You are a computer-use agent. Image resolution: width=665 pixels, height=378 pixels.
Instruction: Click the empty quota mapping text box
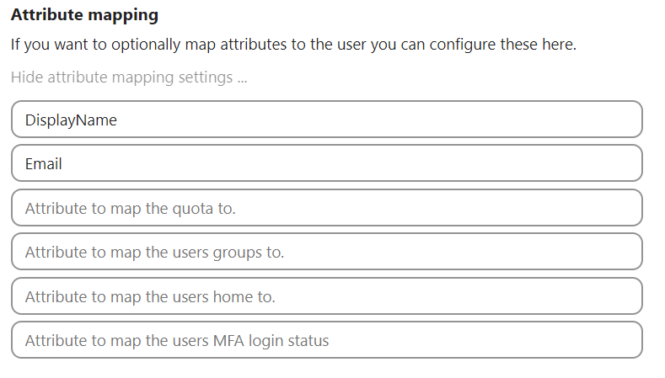click(x=327, y=207)
